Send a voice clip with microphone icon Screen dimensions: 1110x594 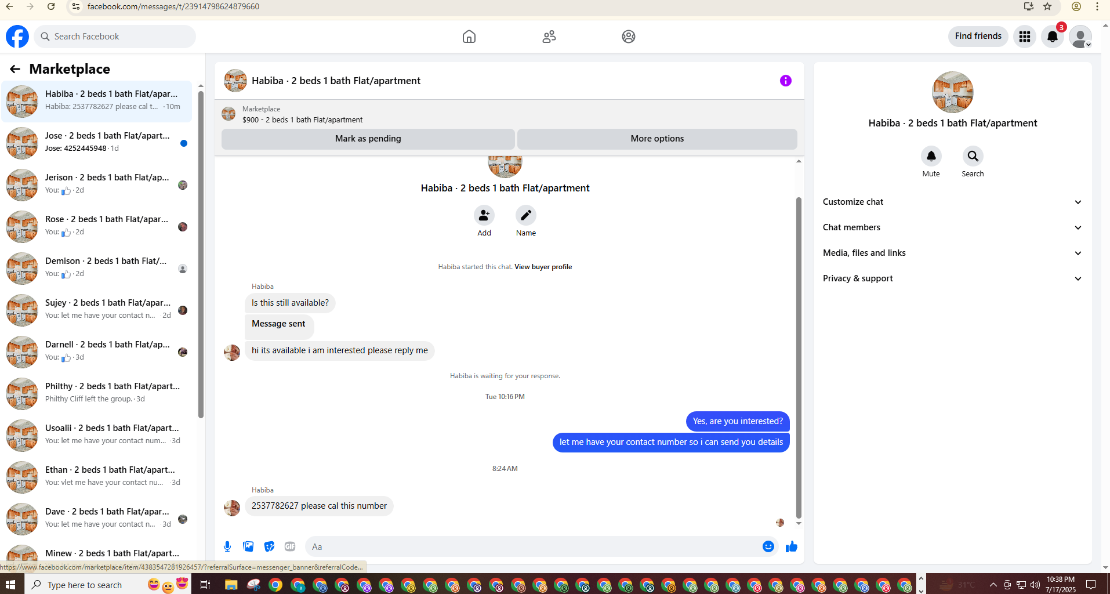pos(227,546)
